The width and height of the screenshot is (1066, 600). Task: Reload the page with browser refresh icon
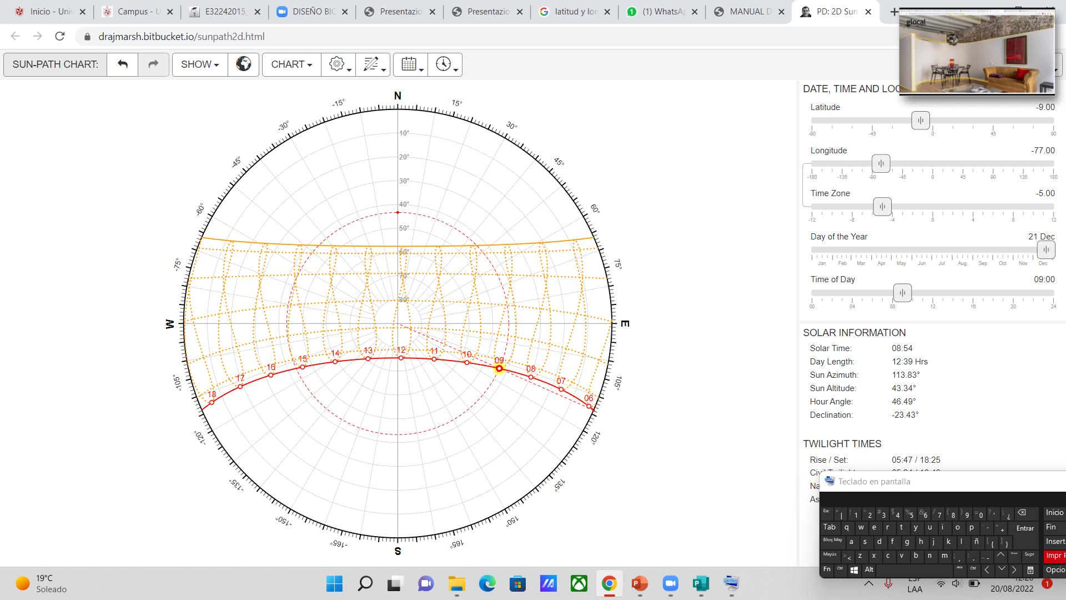pyautogui.click(x=60, y=37)
